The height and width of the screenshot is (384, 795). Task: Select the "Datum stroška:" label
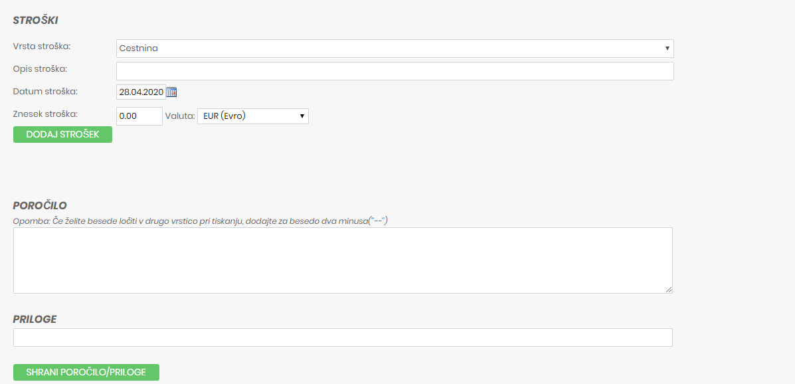[45, 91]
